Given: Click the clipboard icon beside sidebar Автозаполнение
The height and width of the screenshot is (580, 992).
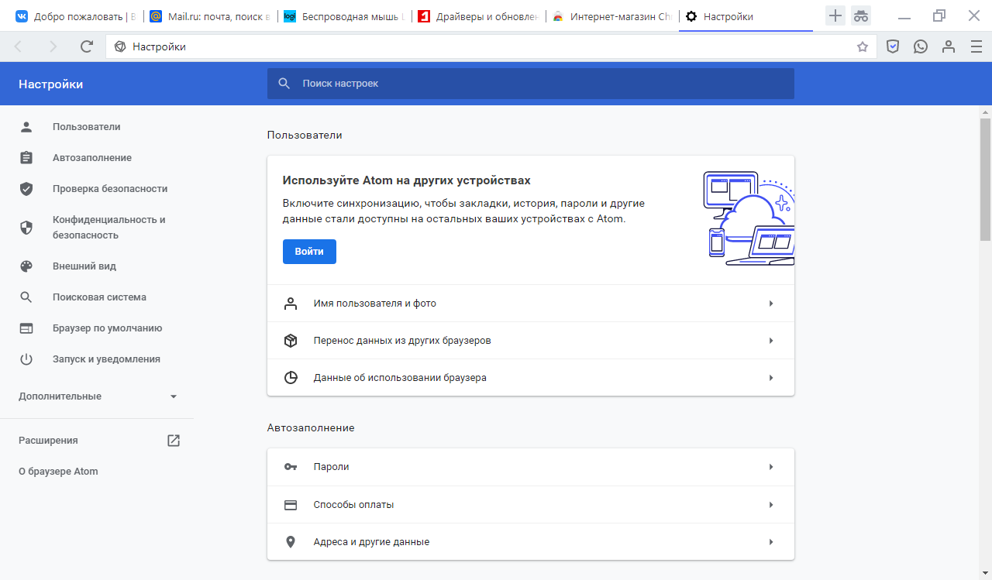Looking at the screenshot, I should pyautogui.click(x=26, y=157).
